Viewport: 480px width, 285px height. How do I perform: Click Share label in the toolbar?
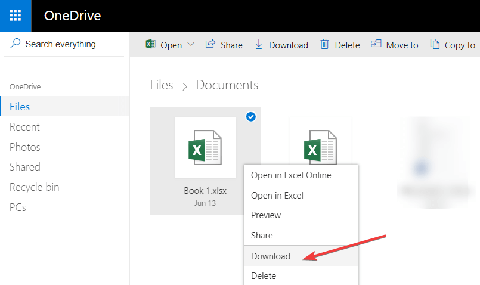click(231, 45)
